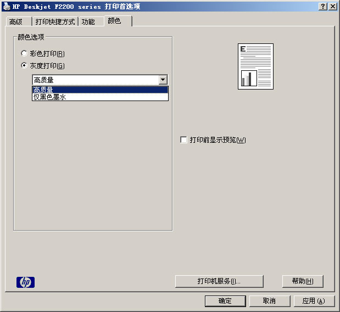Open 打印机服务 button
The height and width of the screenshot is (312, 340).
click(x=219, y=281)
